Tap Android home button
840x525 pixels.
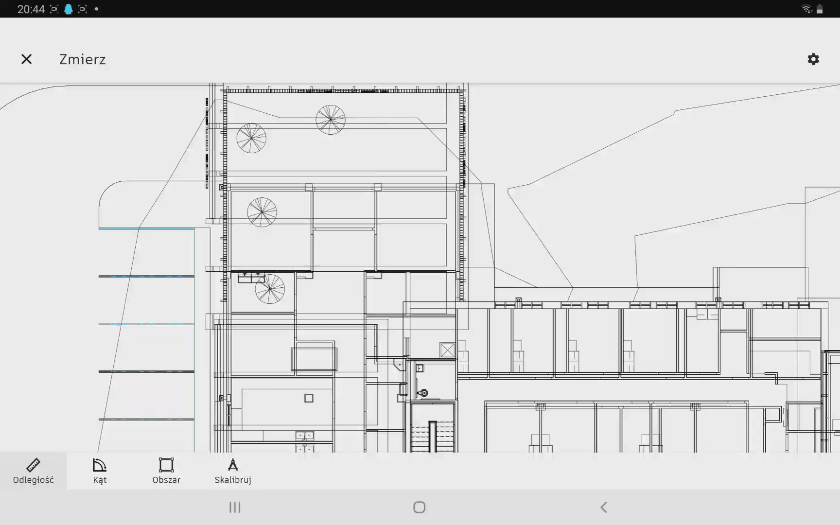point(419,507)
